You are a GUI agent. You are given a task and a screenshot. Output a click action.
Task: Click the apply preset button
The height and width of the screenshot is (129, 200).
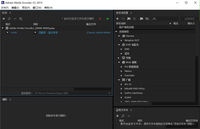click(x=190, y=19)
